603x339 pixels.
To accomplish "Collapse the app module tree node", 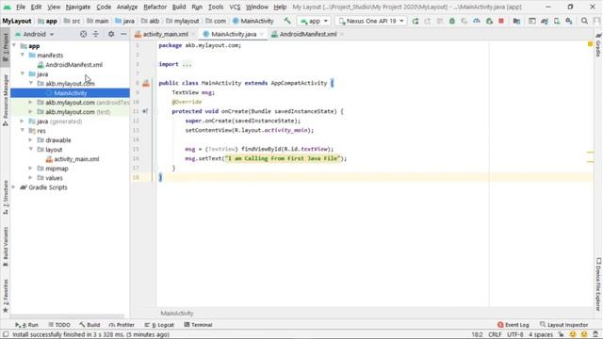I will pos(14,46).
